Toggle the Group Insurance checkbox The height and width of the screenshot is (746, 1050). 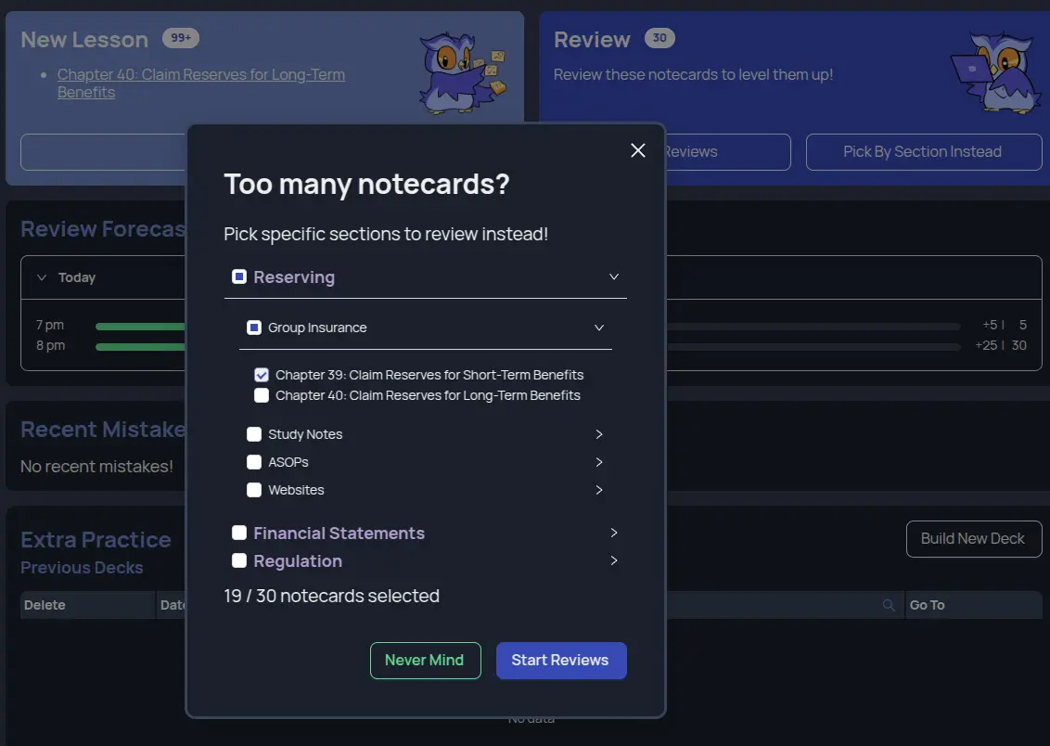[254, 327]
